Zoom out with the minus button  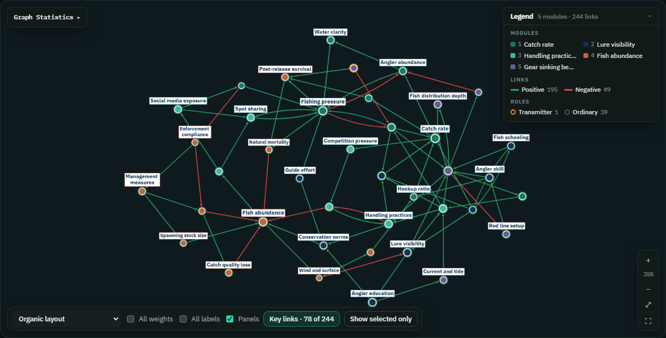click(648, 290)
